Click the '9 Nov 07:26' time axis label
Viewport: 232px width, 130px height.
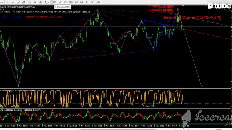click(x=84, y=126)
